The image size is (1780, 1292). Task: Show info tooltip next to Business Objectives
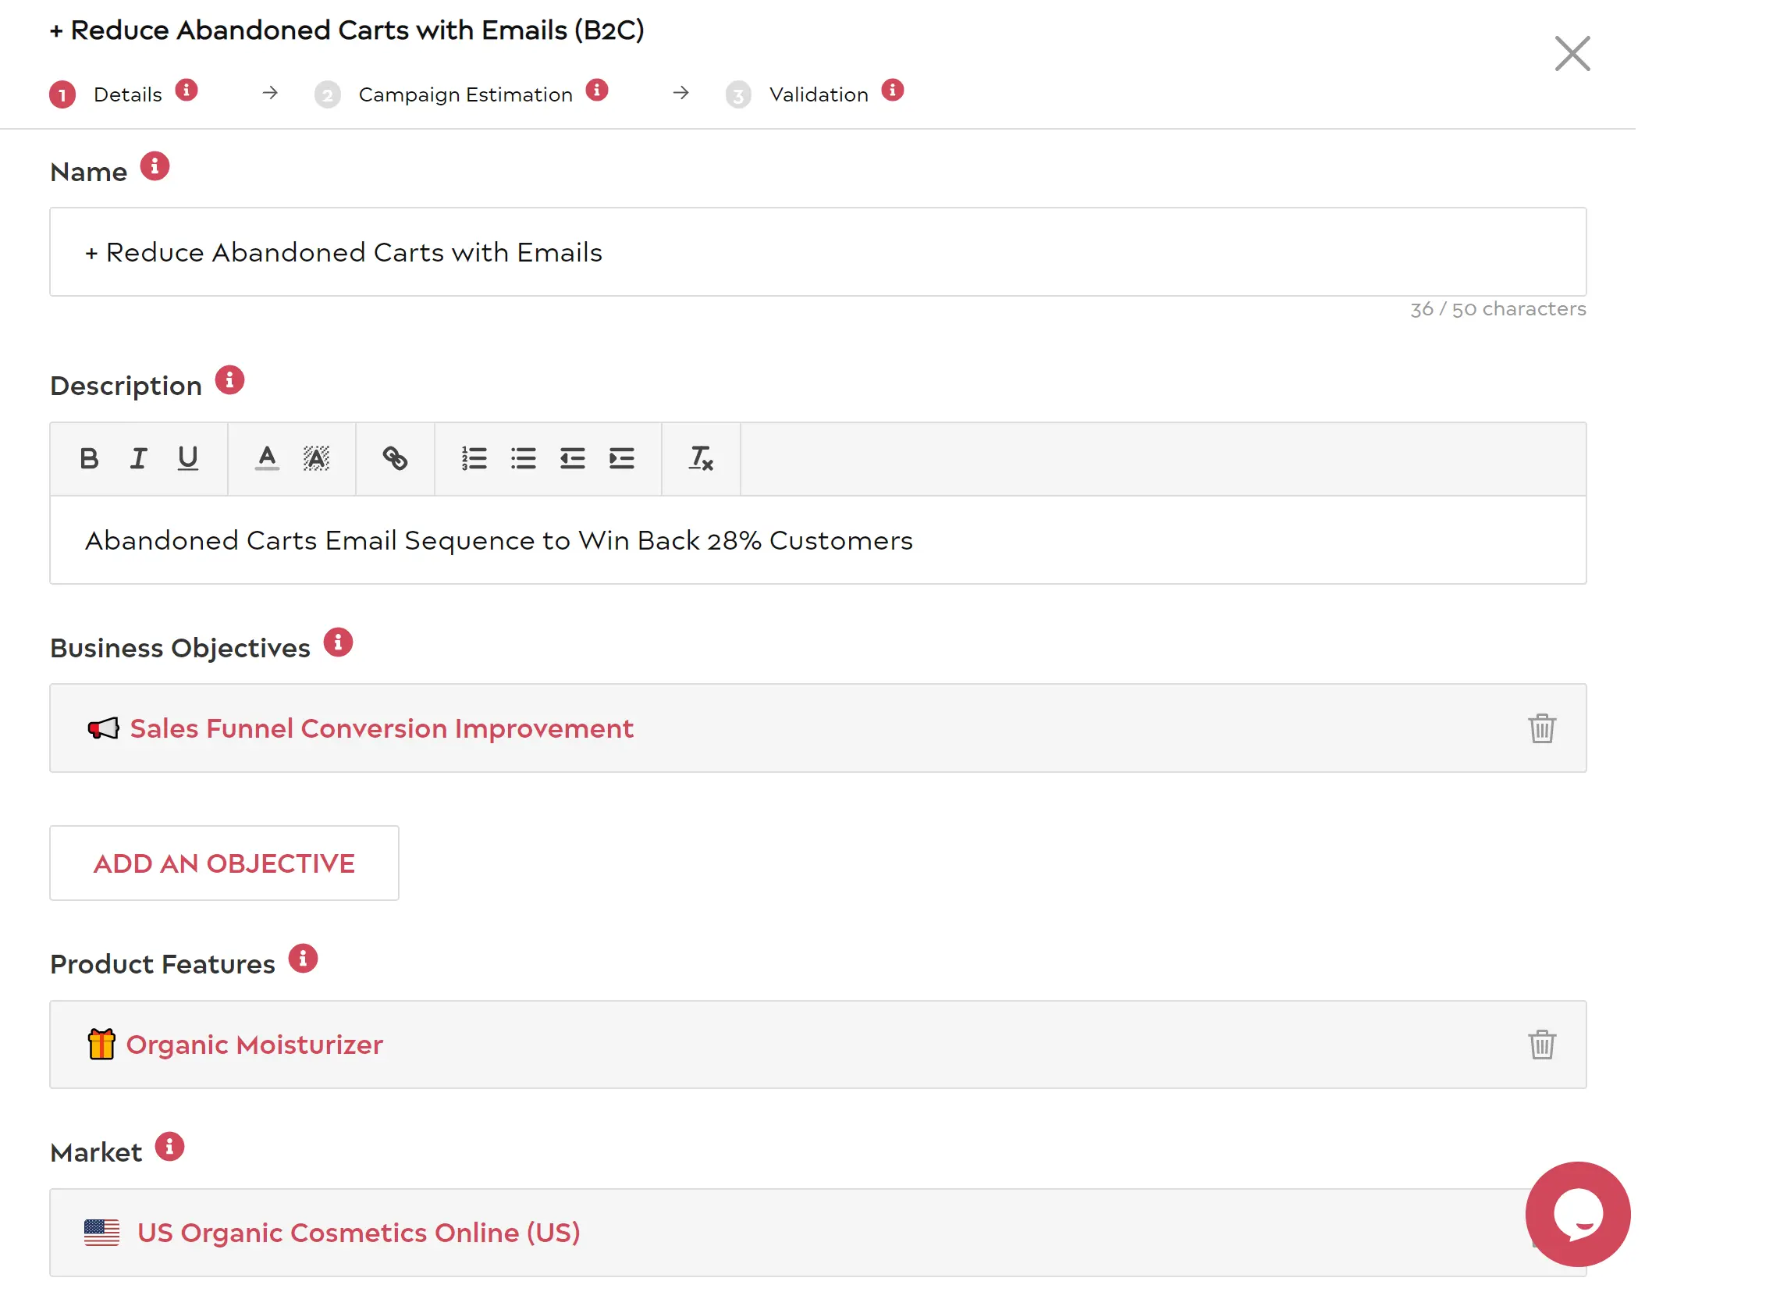pyautogui.click(x=339, y=643)
